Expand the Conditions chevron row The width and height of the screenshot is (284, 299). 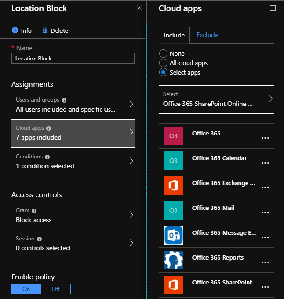coord(73,162)
